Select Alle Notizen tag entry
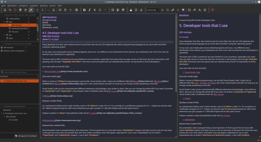Viewport: 261px width, 142px height. click(9, 48)
